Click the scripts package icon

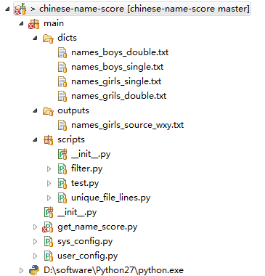click(48, 140)
